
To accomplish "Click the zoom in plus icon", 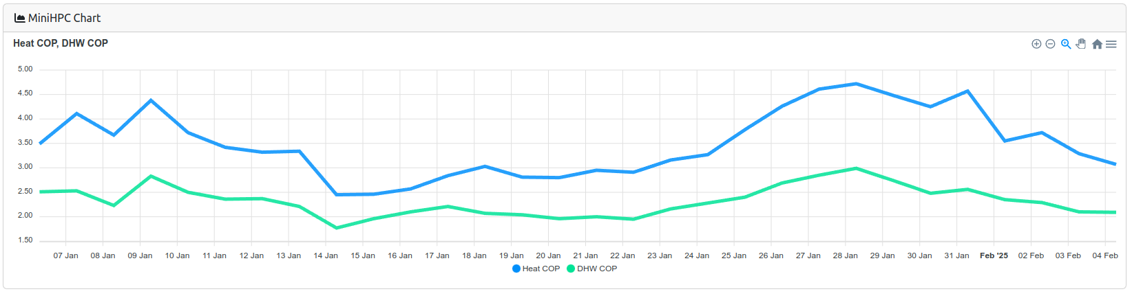I will click(x=1036, y=44).
